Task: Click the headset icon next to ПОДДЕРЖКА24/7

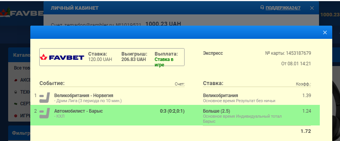Action: tap(262, 8)
